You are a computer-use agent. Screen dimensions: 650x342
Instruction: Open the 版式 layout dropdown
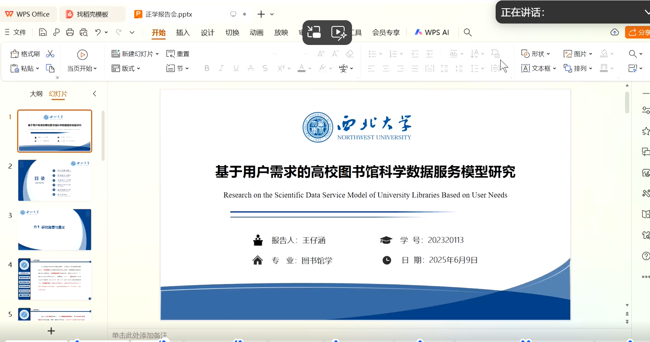click(126, 68)
